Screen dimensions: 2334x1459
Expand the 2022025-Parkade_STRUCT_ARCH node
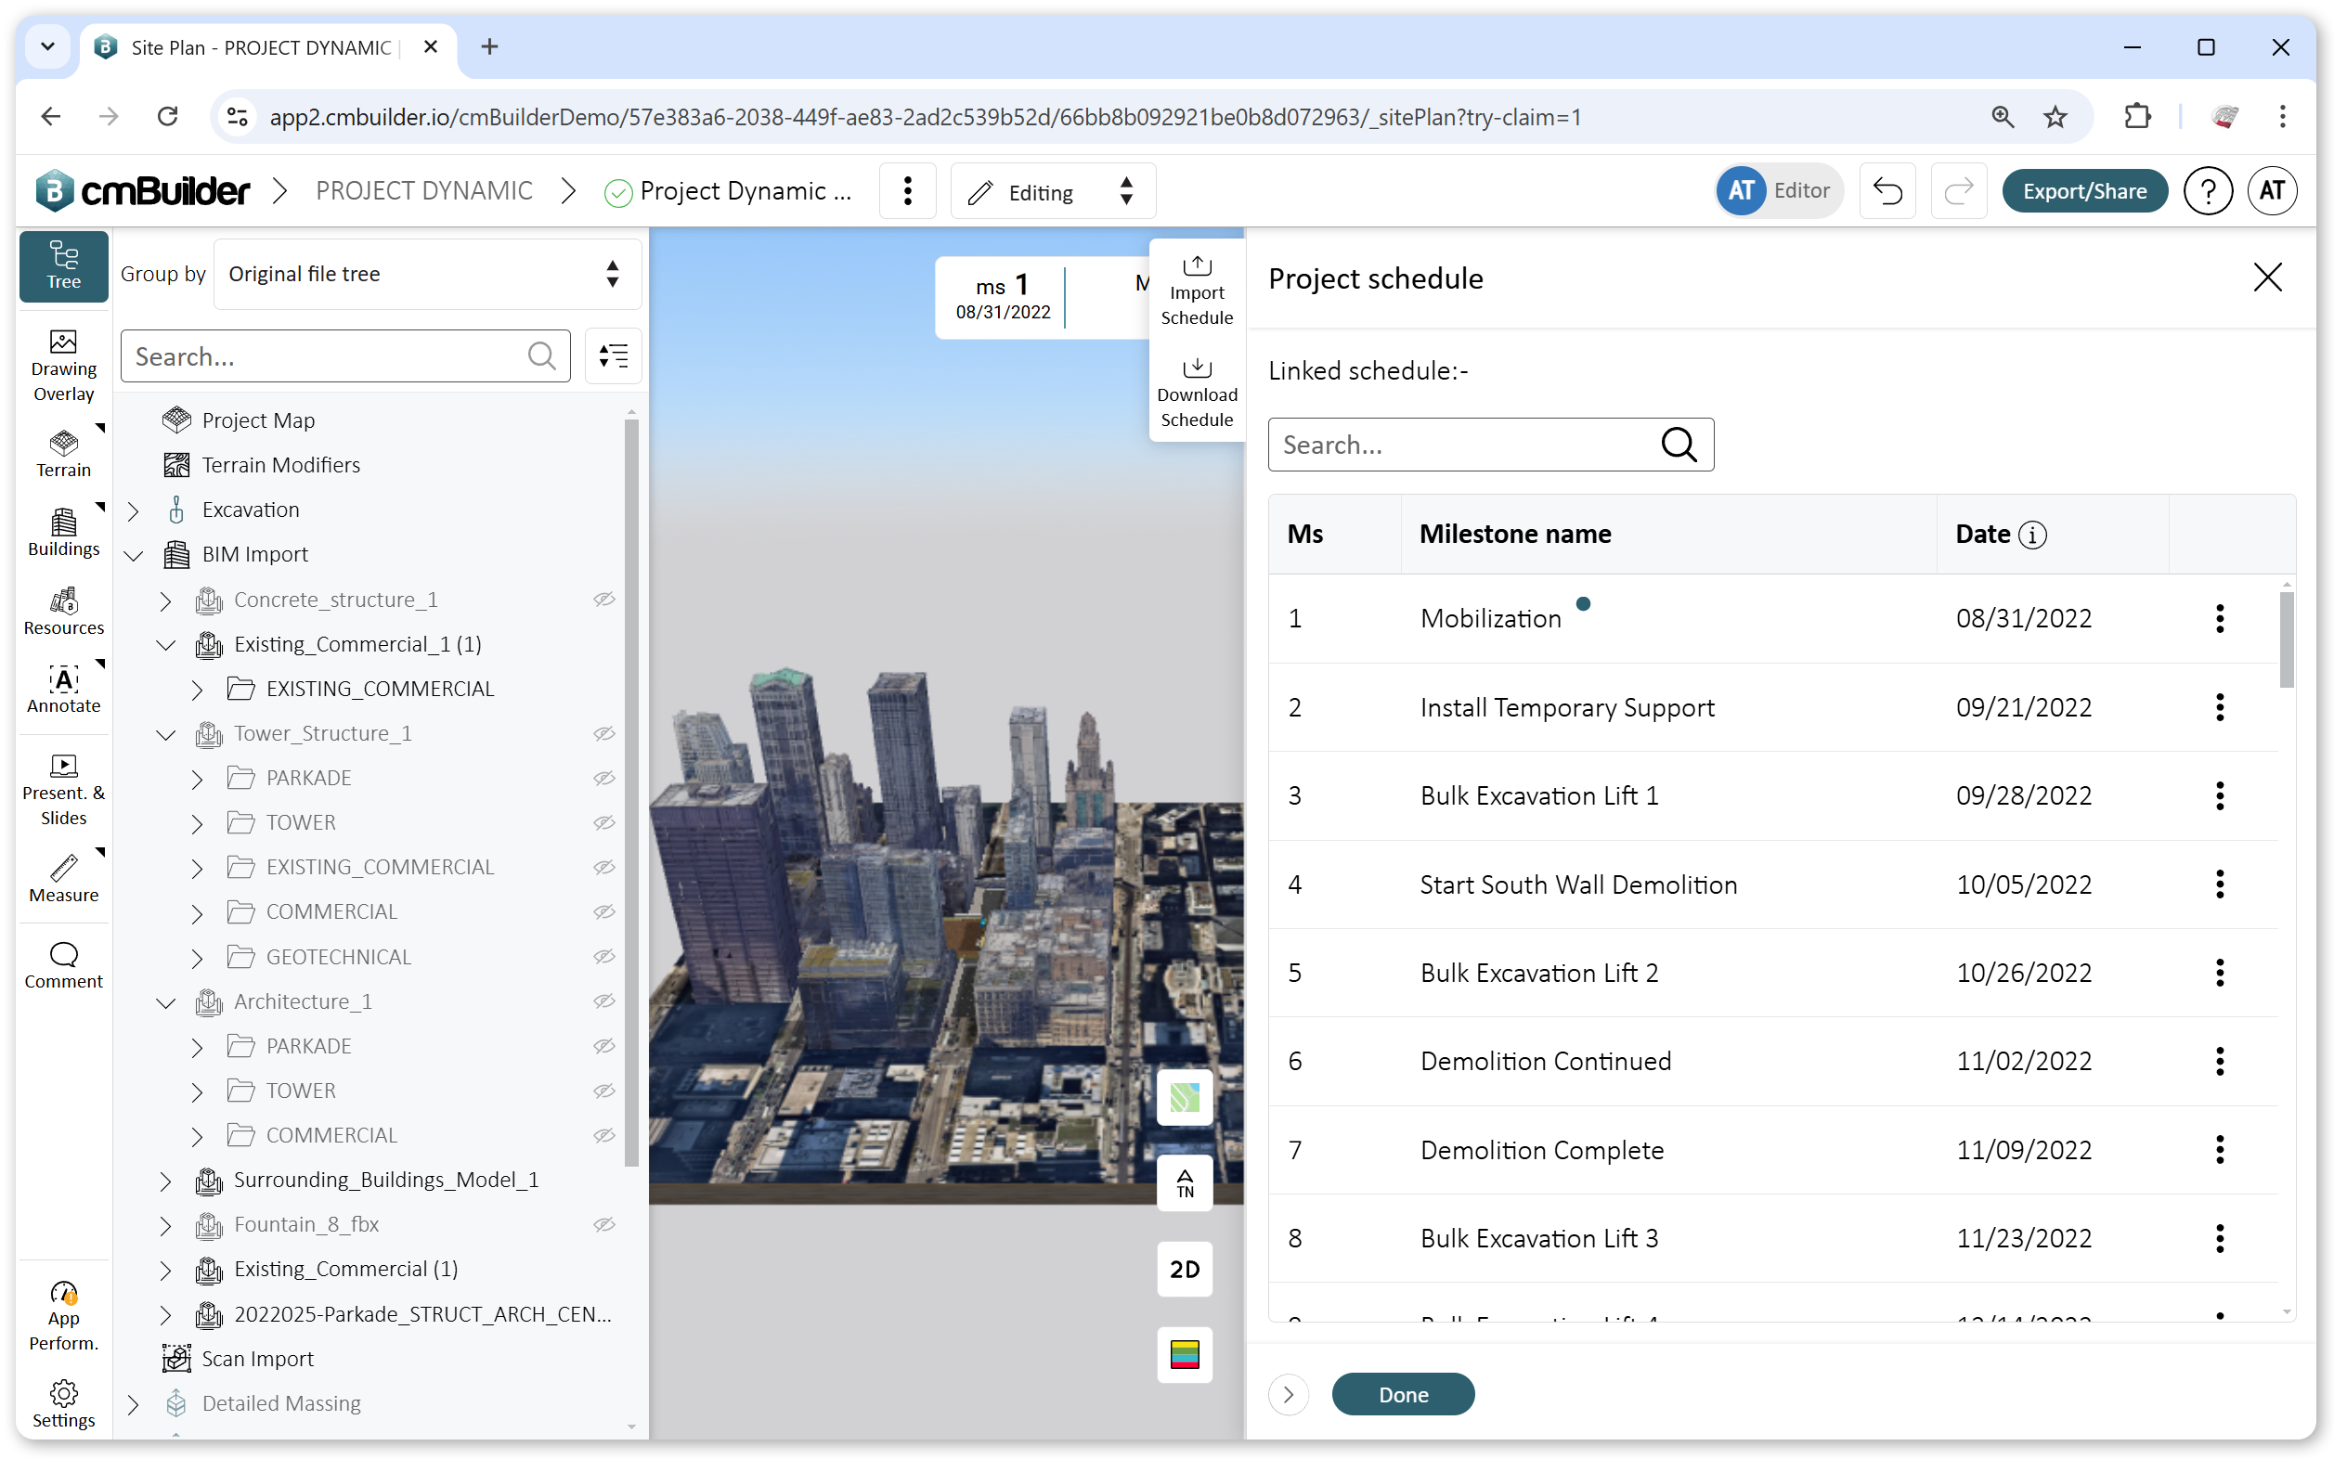point(166,1314)
